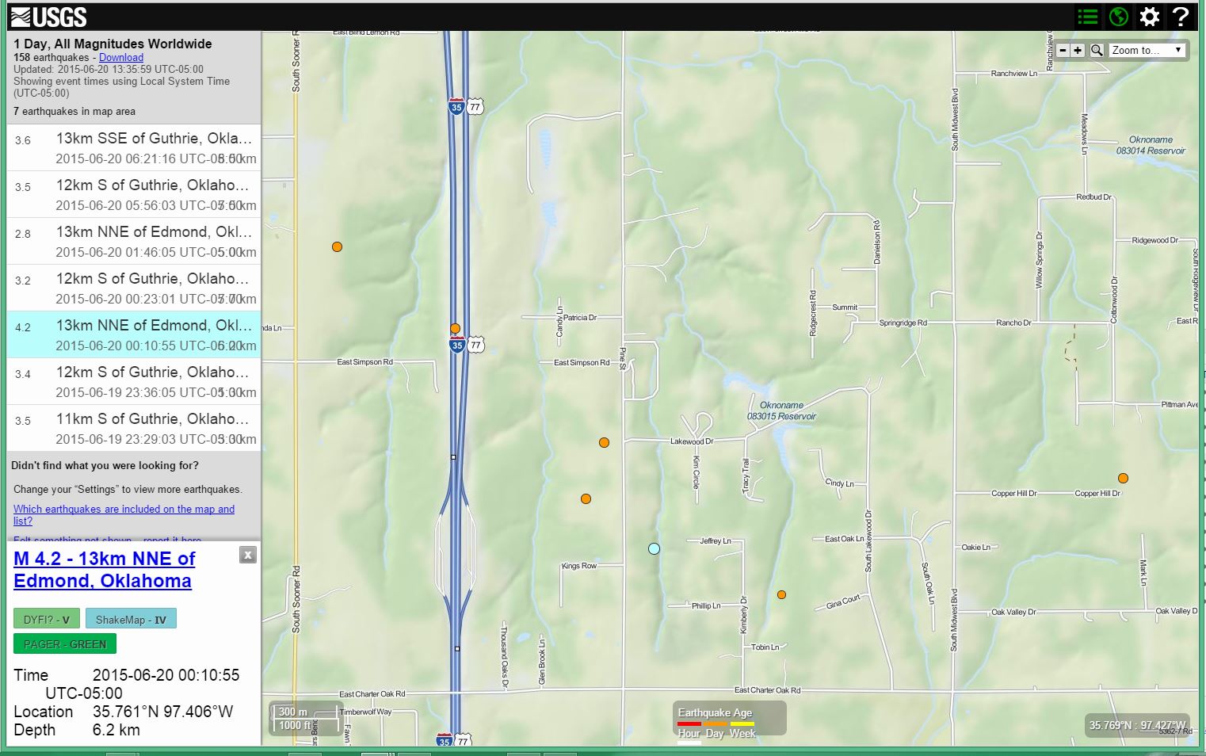Image resolution: width=1206 pixels, height=756 pixels.
Task: Open 'Which earthquakes are included' link
Action: tap(124, 510)
